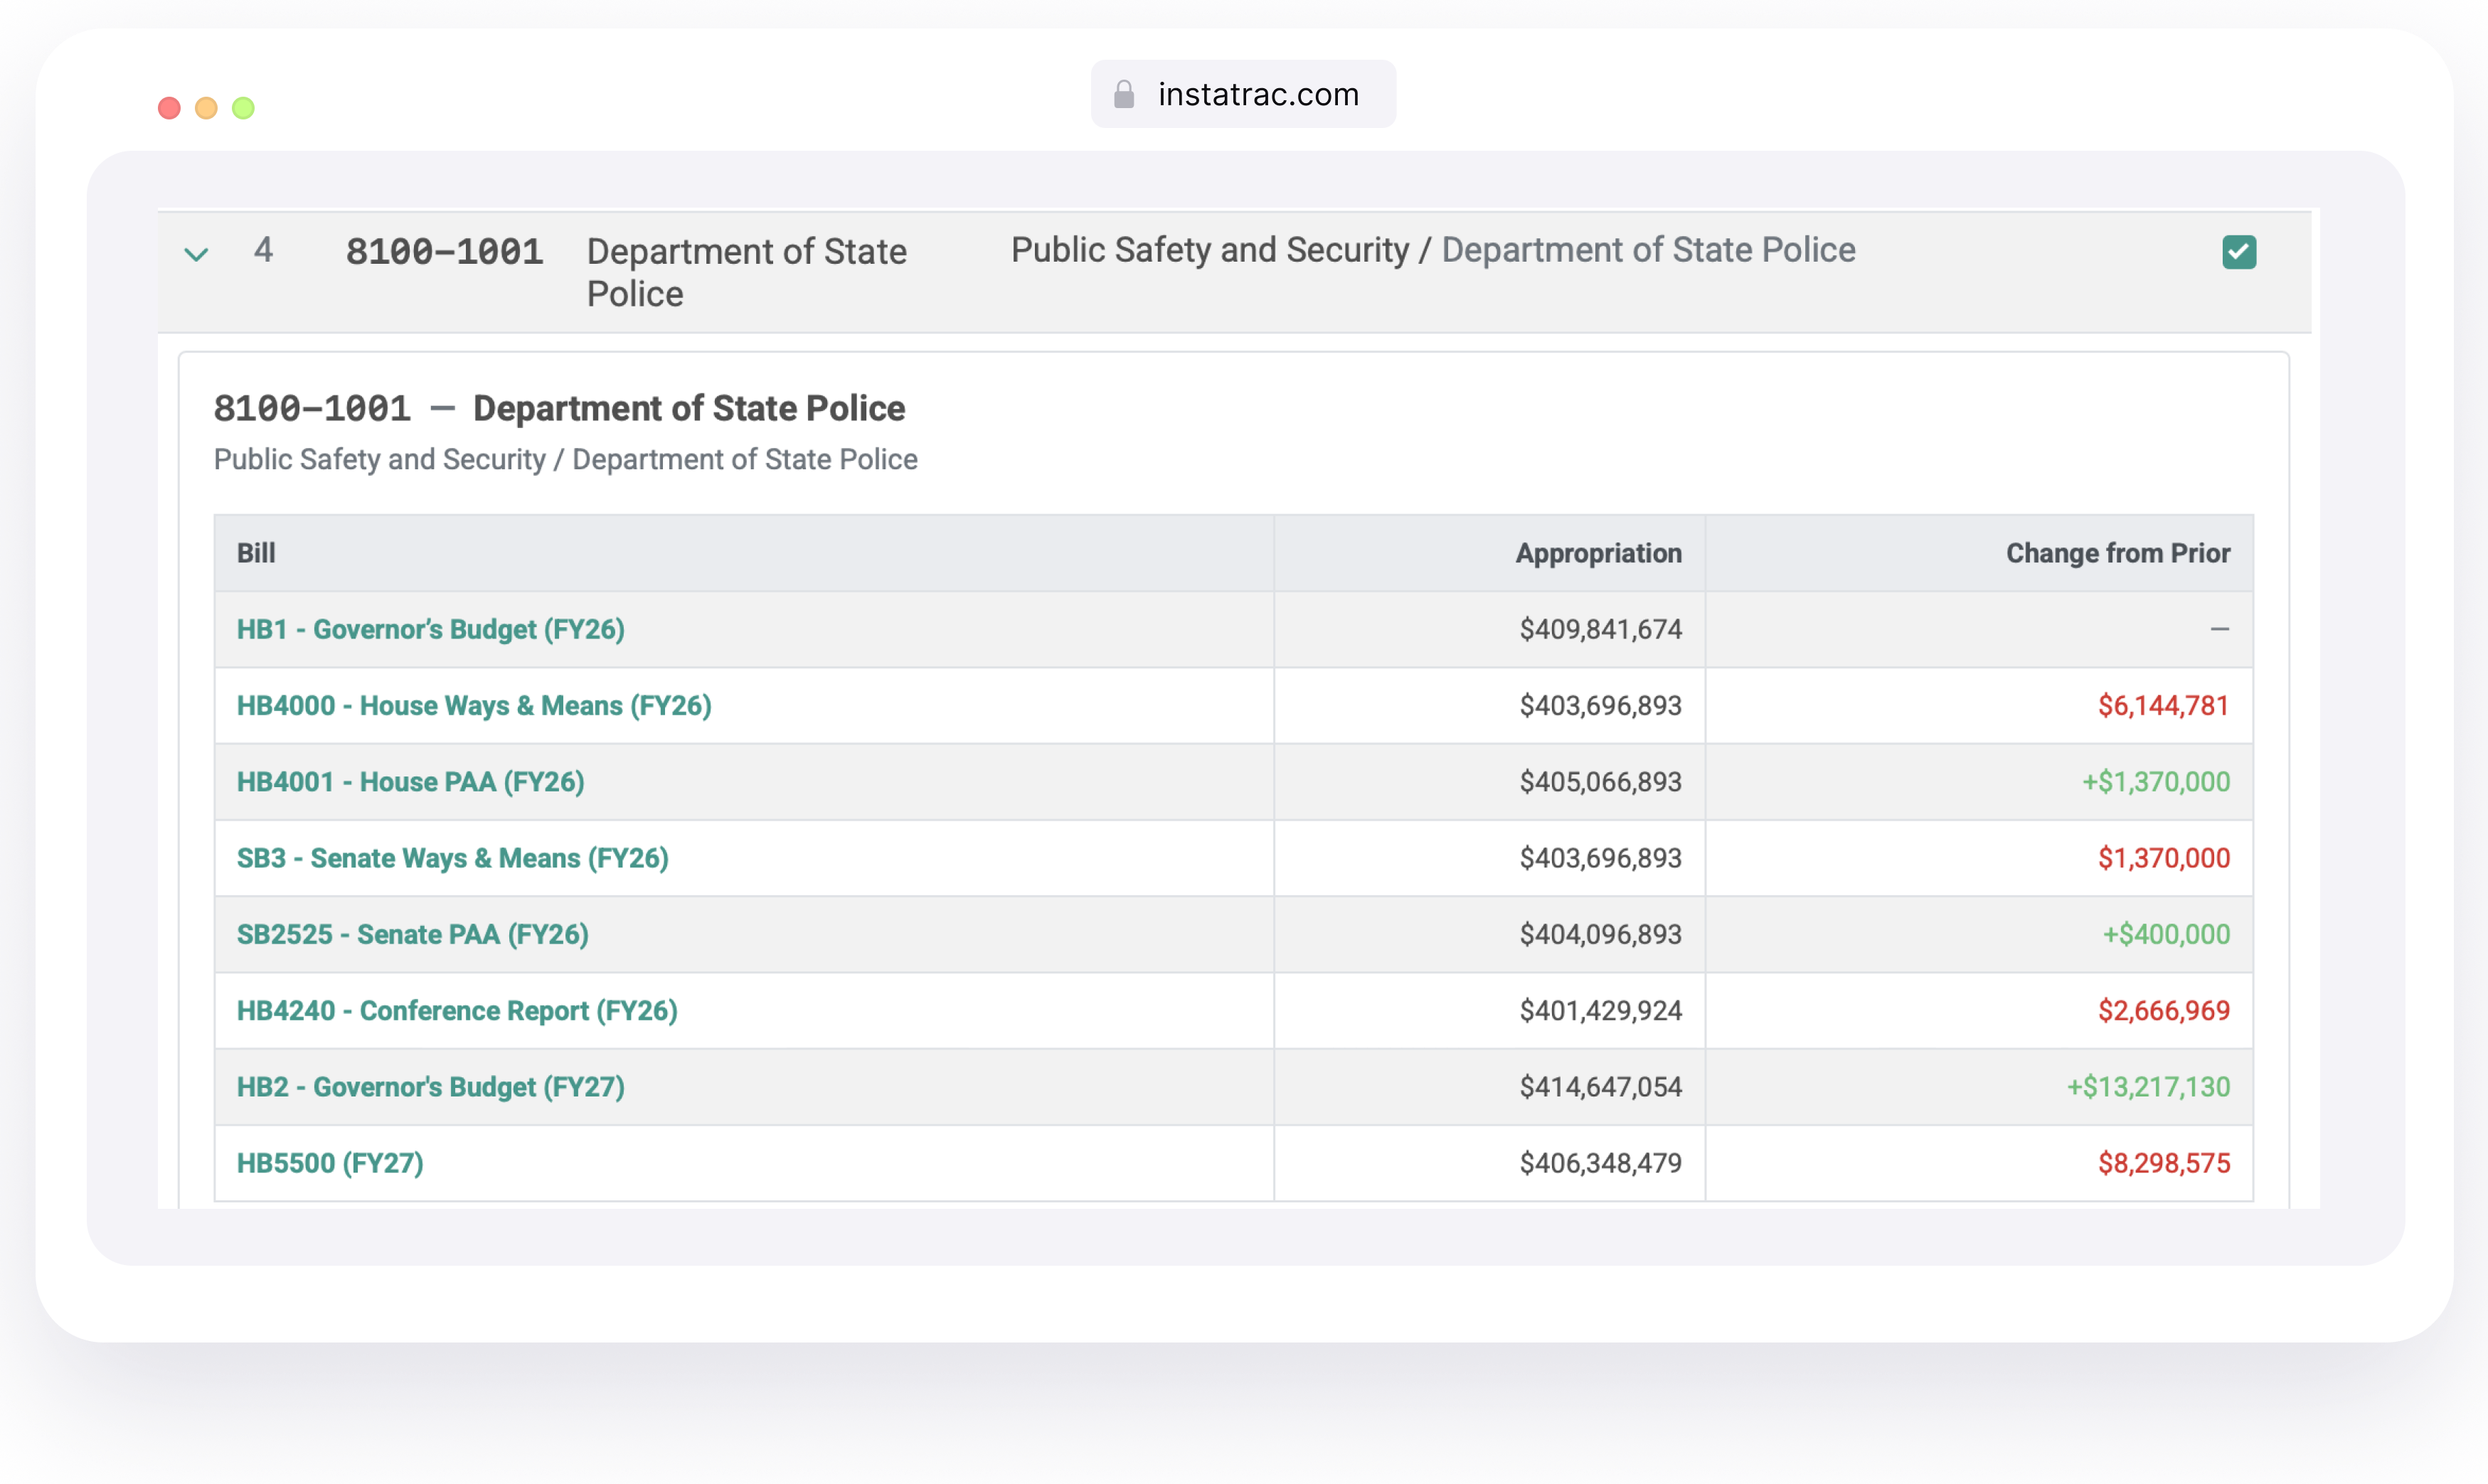Click the detail card's Public Safety and Security subtitle

[x=565, y=459]
